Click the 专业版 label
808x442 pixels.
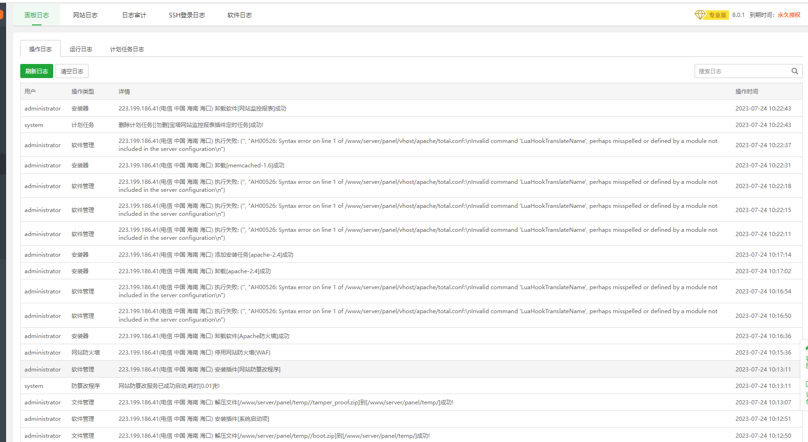pyautogui.click(x=718, y=15)
